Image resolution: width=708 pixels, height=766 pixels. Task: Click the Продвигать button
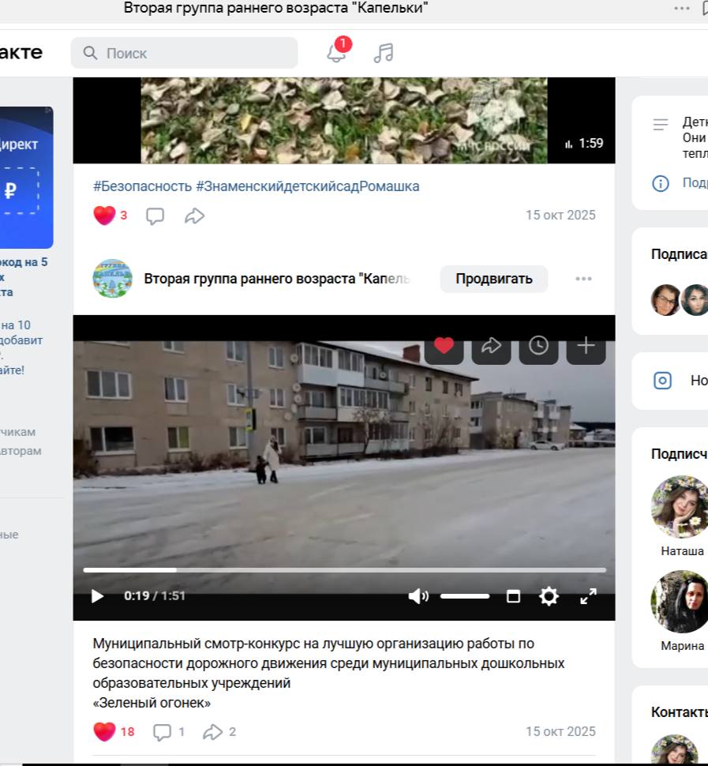coord(493,279)
